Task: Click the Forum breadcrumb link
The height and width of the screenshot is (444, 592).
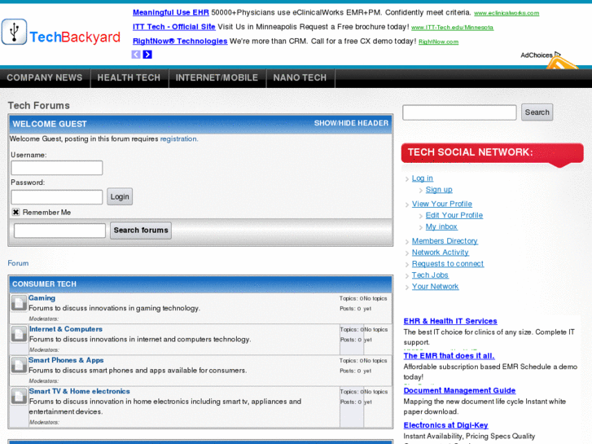Action: 18,263
